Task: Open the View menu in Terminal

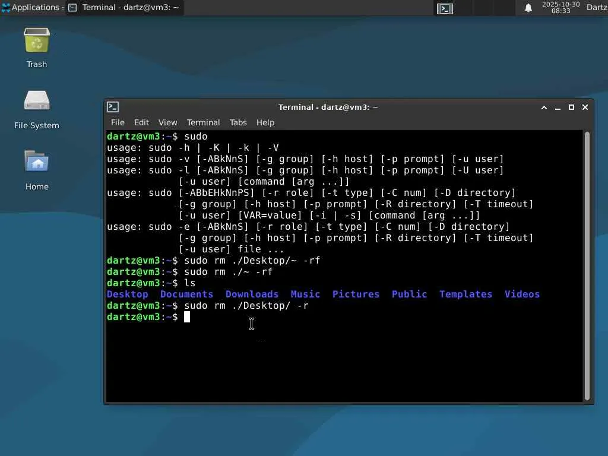Action: (167, 122)
